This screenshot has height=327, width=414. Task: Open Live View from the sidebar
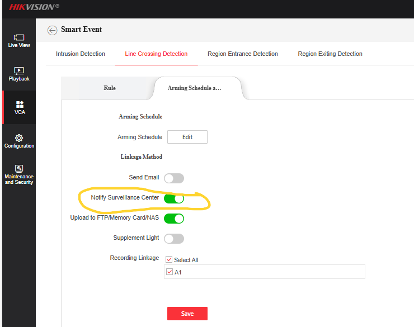coord(19,40)
